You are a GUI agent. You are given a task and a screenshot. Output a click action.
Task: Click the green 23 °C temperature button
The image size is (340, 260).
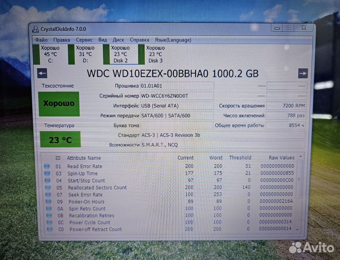click(x=60, y=140)
